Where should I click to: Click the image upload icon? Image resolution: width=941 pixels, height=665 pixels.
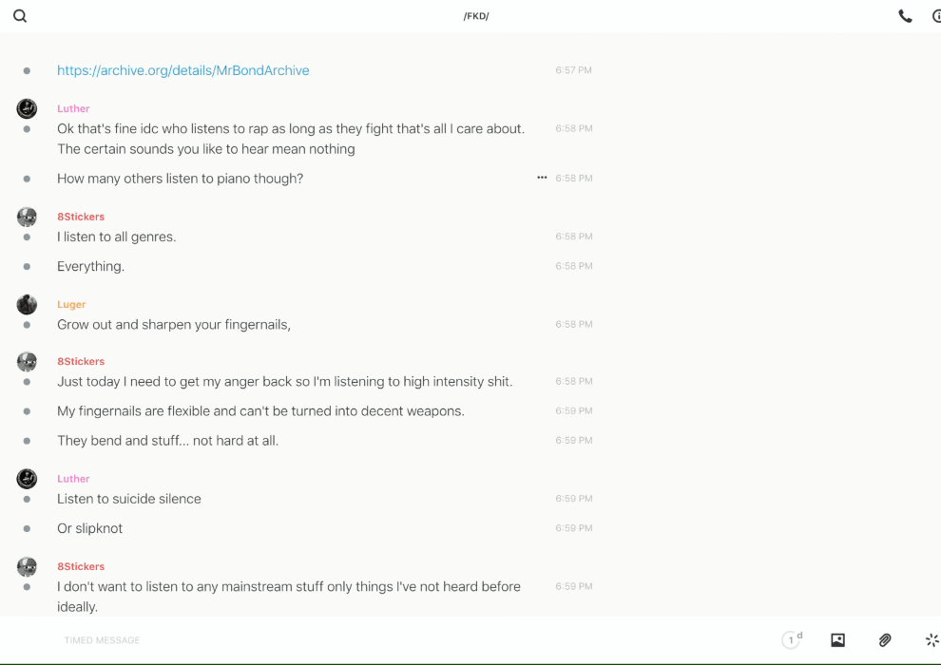pos(837,640)
